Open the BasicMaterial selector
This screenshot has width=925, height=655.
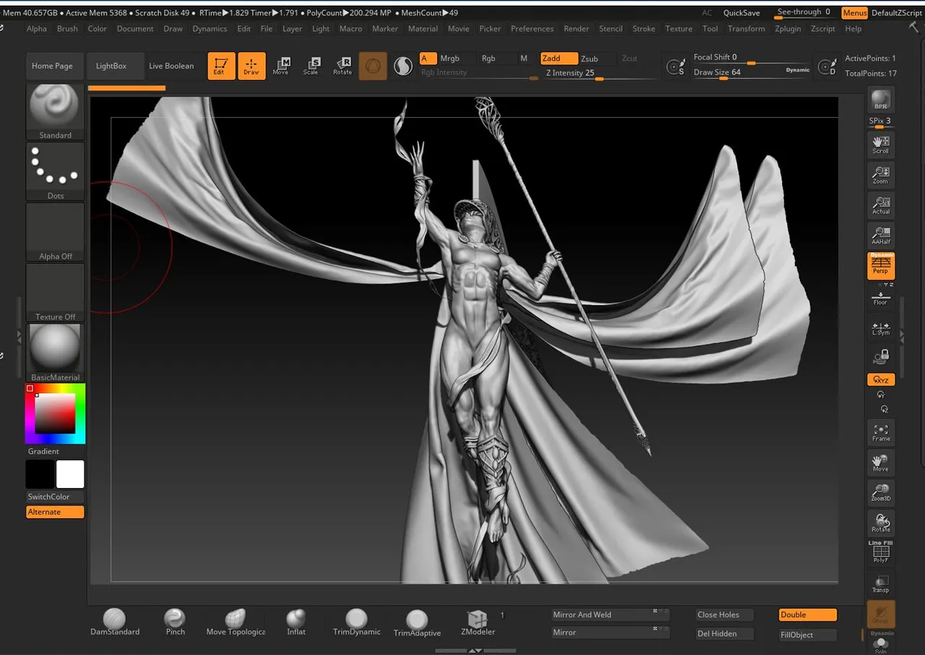point(55,348)
